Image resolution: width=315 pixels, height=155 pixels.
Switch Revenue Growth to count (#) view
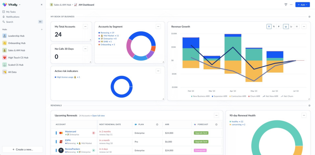279,26
